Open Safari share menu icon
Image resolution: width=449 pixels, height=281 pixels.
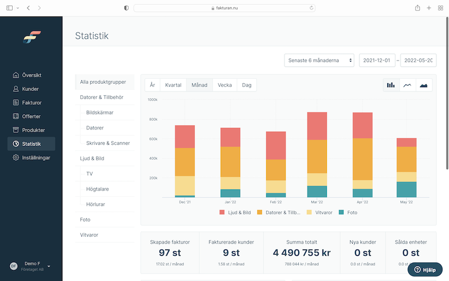pyautogui.click(x=418, y=8)
